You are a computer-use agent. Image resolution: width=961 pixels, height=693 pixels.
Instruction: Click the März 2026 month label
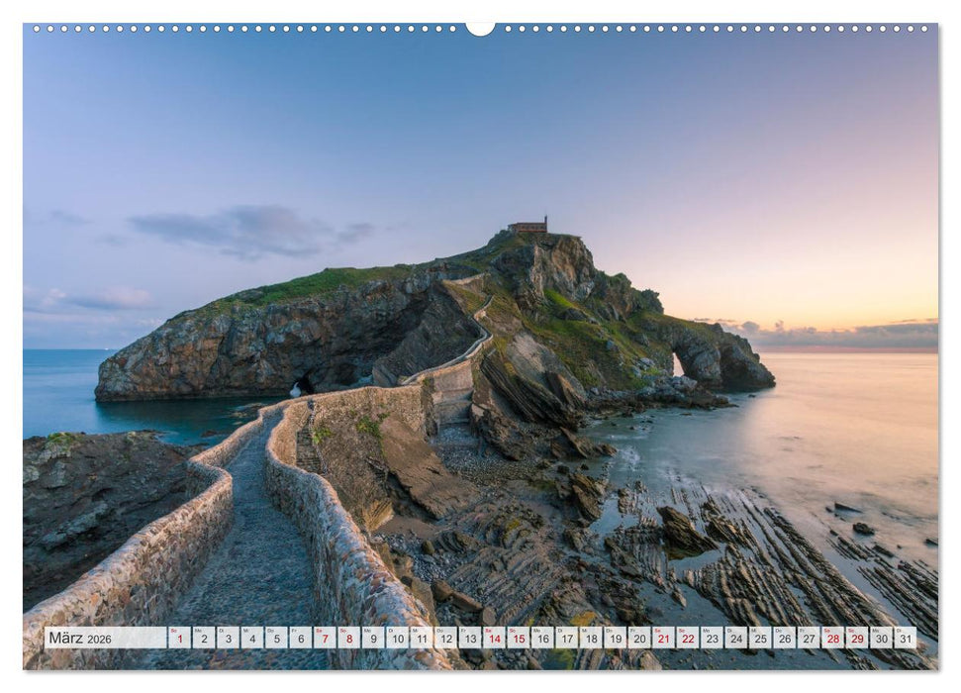pos(81,639)
